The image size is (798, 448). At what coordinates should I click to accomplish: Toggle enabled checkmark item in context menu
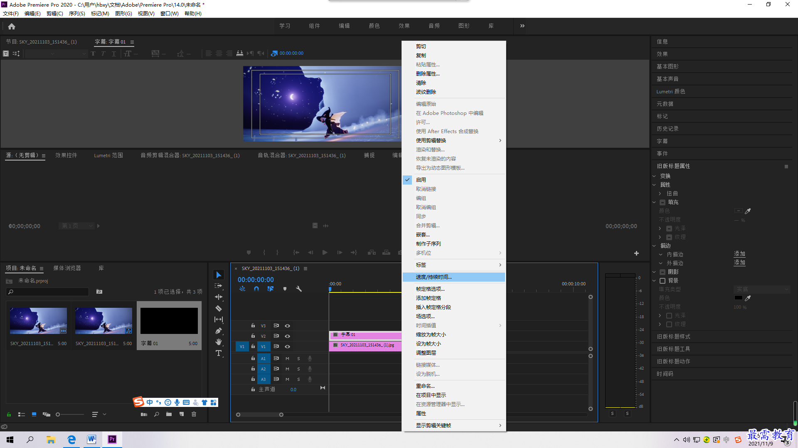pos(454,180)
